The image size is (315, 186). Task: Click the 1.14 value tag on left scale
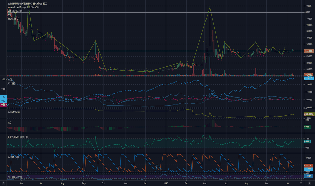point(3,97)
